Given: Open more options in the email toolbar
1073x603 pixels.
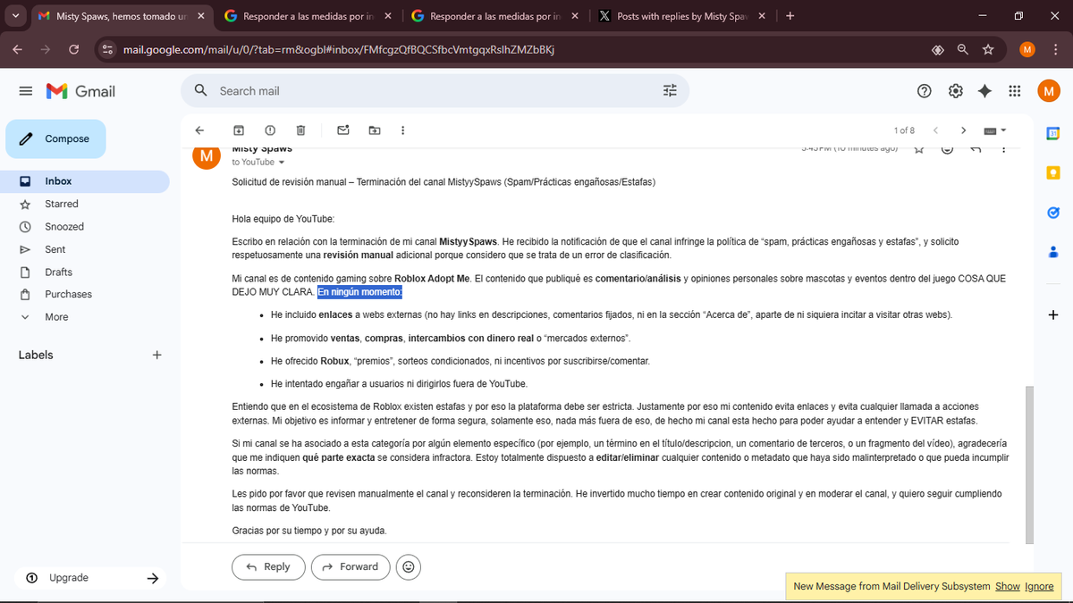Looking at the screenshot, I should (x=403, y=130).
